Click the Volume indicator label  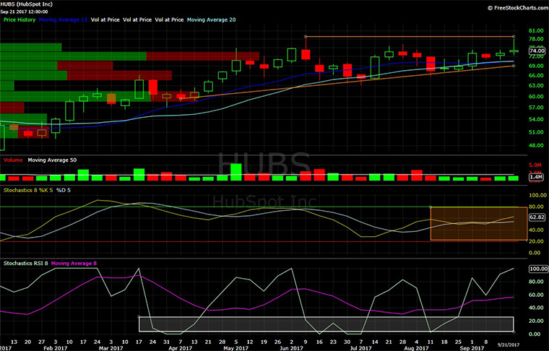point(13,160)
